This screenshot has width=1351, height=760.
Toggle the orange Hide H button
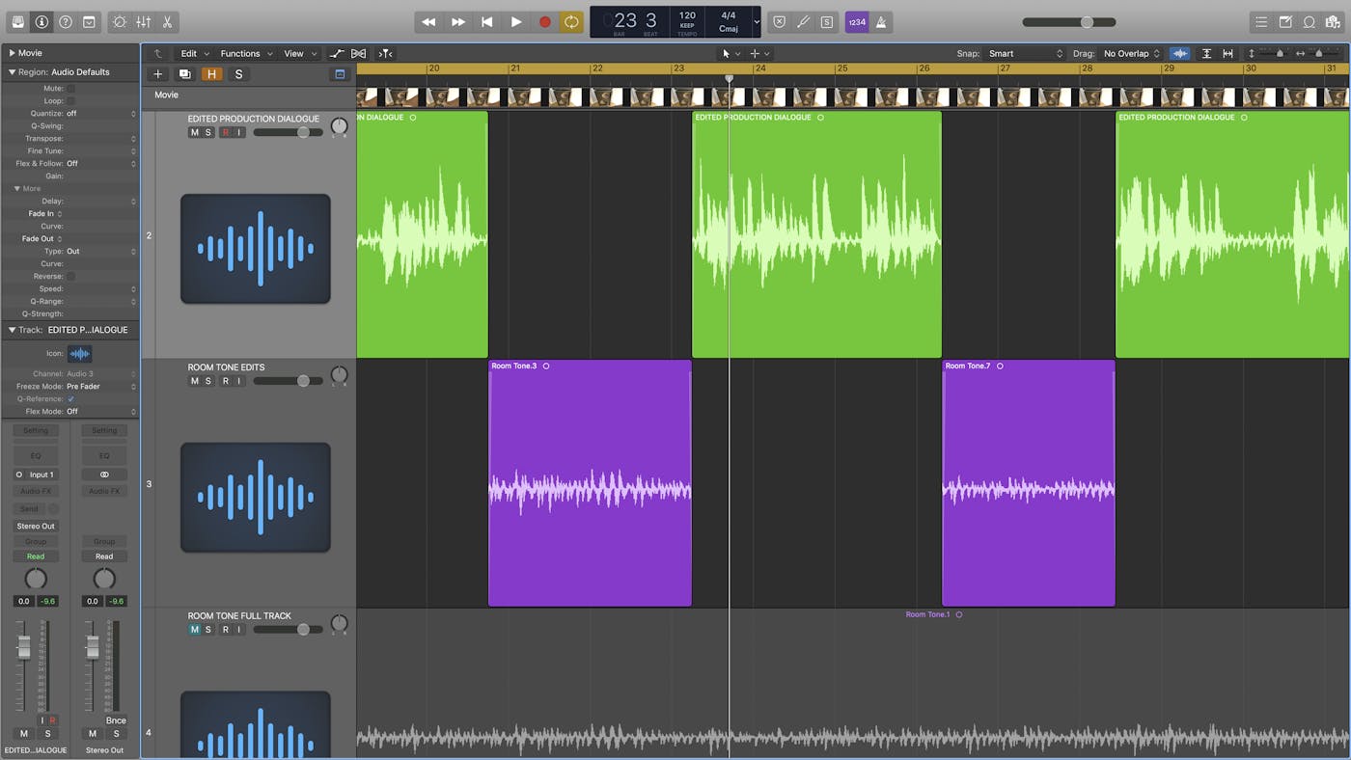click(x=212, y=74)
